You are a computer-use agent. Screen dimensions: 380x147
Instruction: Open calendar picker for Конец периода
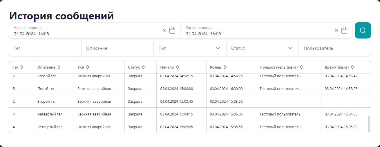(344, 30)
